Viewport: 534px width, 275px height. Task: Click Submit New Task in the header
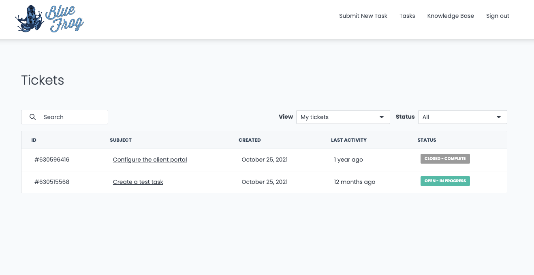point(363,16)
